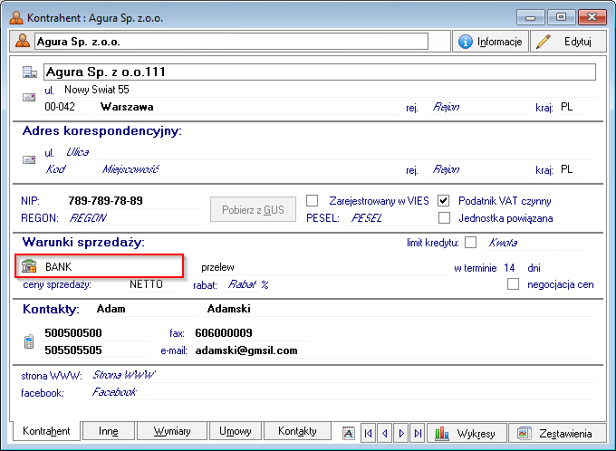Click the envelope icon next to Nowy Swiat address
The width and height of the screenshot is (616, 451).
28,97
